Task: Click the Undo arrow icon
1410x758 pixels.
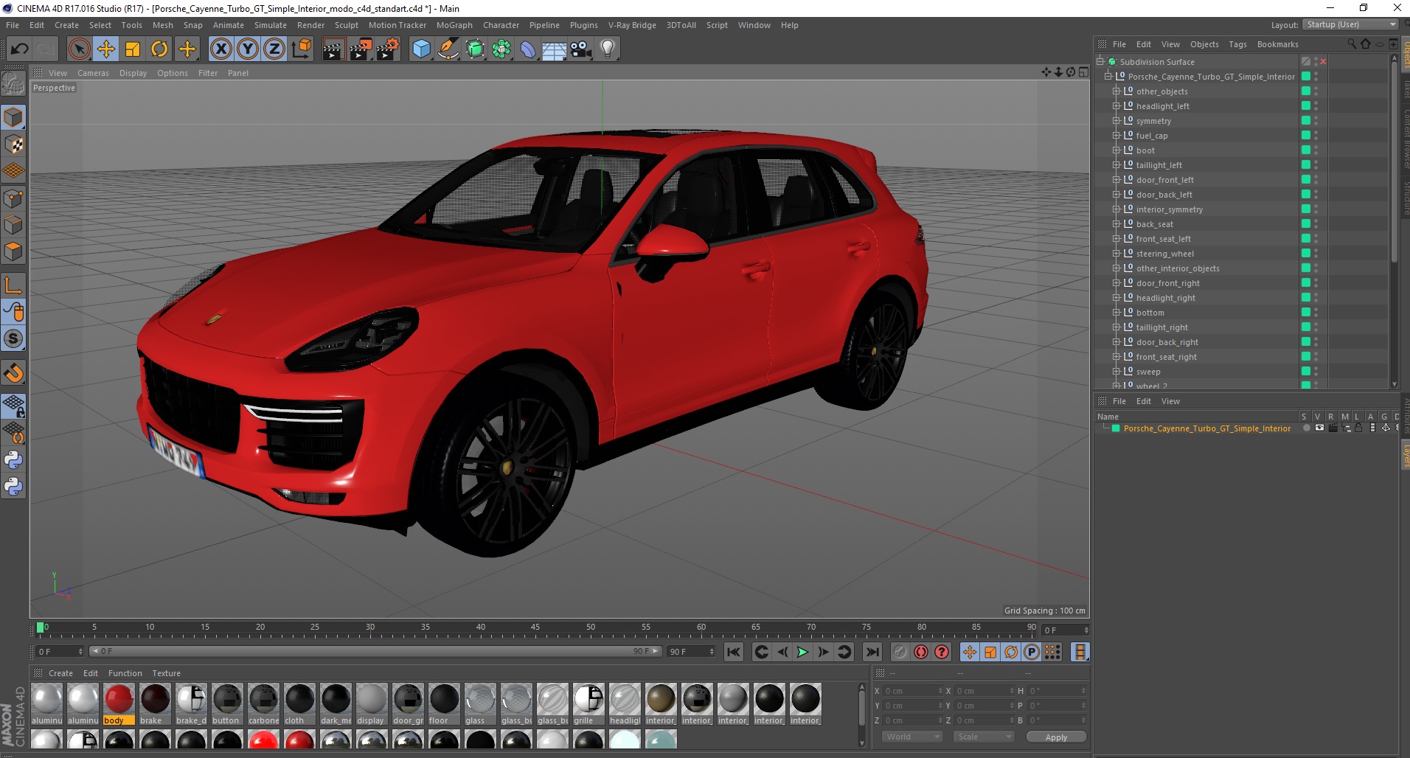Action: (20, 49)
